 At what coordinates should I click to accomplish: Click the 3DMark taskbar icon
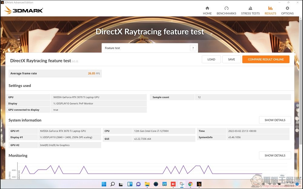coord(199,184)
